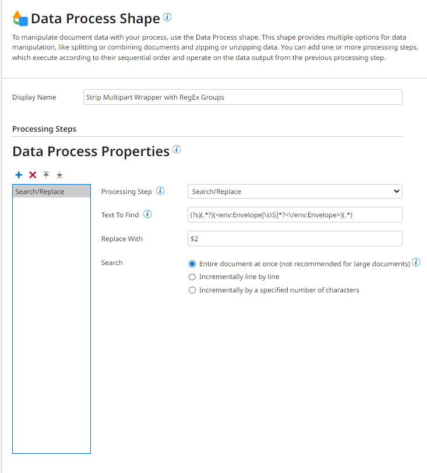
Task: Move the processing step to bottom
Action: coord(59,175)
